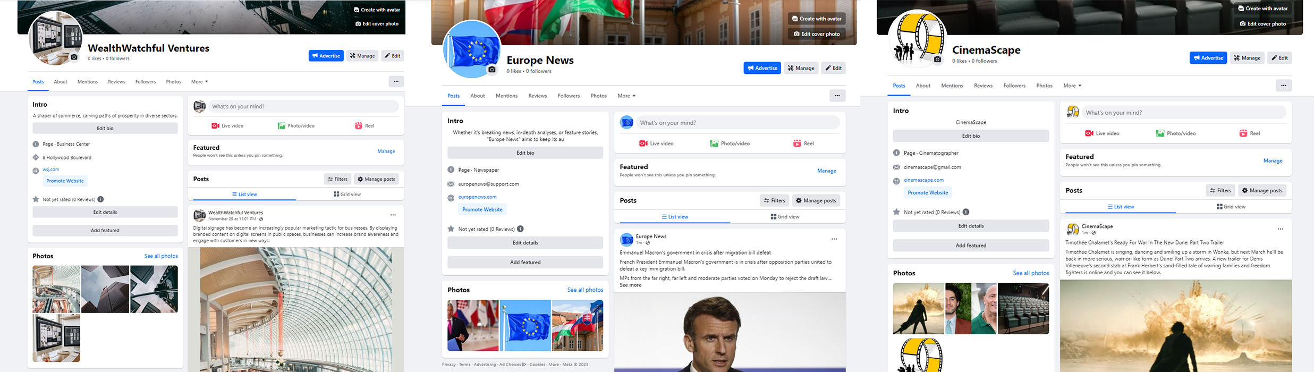Click Photo/video on WealthWatchful Ventures page
1314x372 pixels.
coord(296,126)
